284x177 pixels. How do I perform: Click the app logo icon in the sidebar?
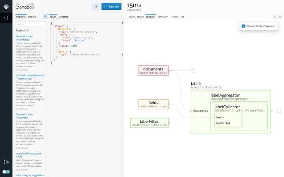tap(6, 7)
